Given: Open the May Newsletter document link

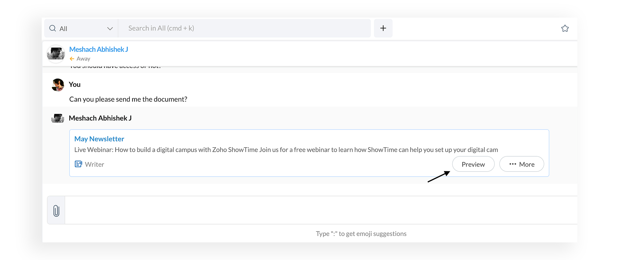Looking at the screenshot, I should [99, 139].
